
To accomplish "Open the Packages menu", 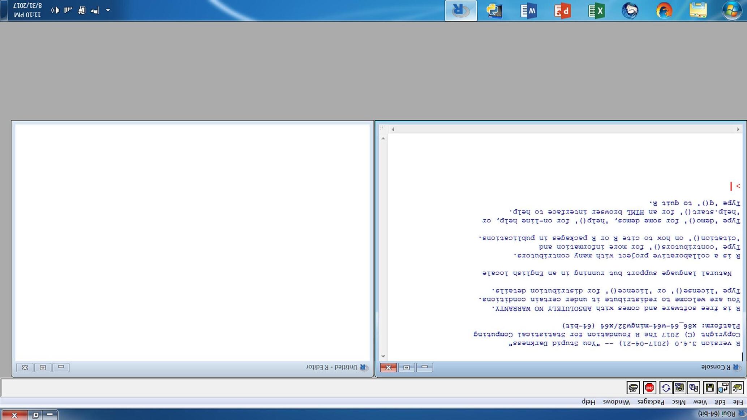I will pos(651,402).
